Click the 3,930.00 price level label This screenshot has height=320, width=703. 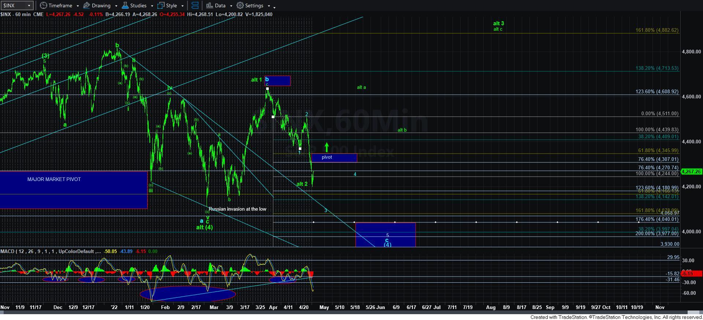click(670, 244)
